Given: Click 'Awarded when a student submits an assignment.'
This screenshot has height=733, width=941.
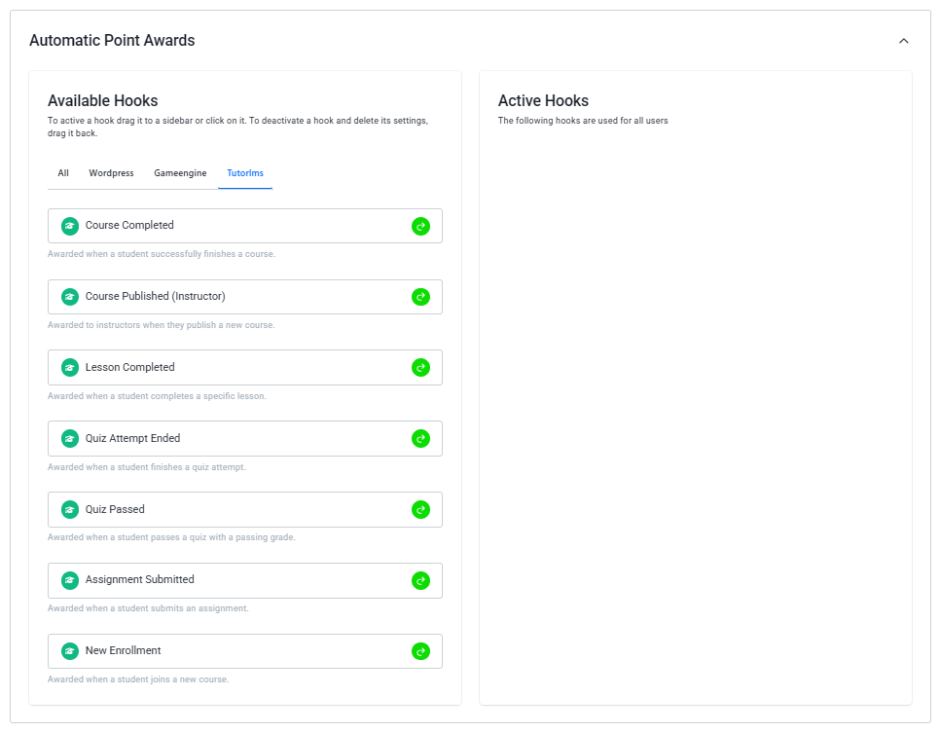Looking at the screenshot, I should pos(148,608).
